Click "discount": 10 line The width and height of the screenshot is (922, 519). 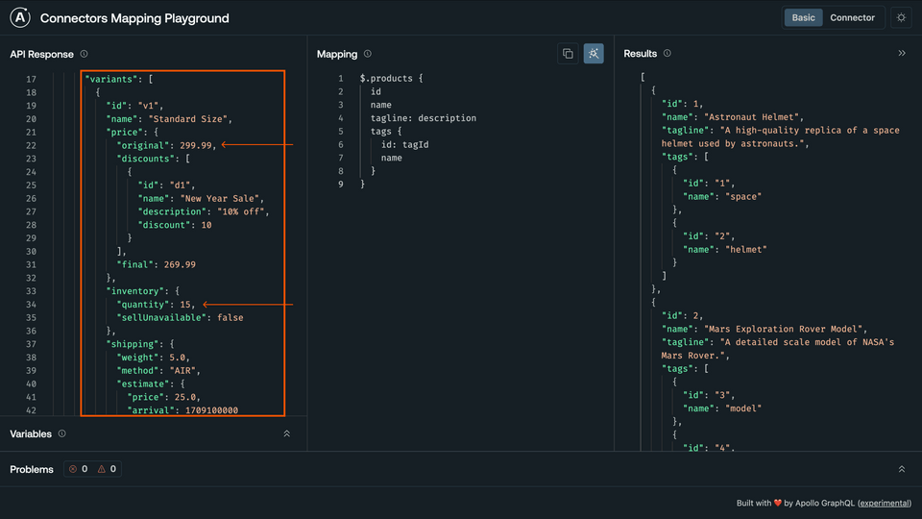click(x=175, y=225)
